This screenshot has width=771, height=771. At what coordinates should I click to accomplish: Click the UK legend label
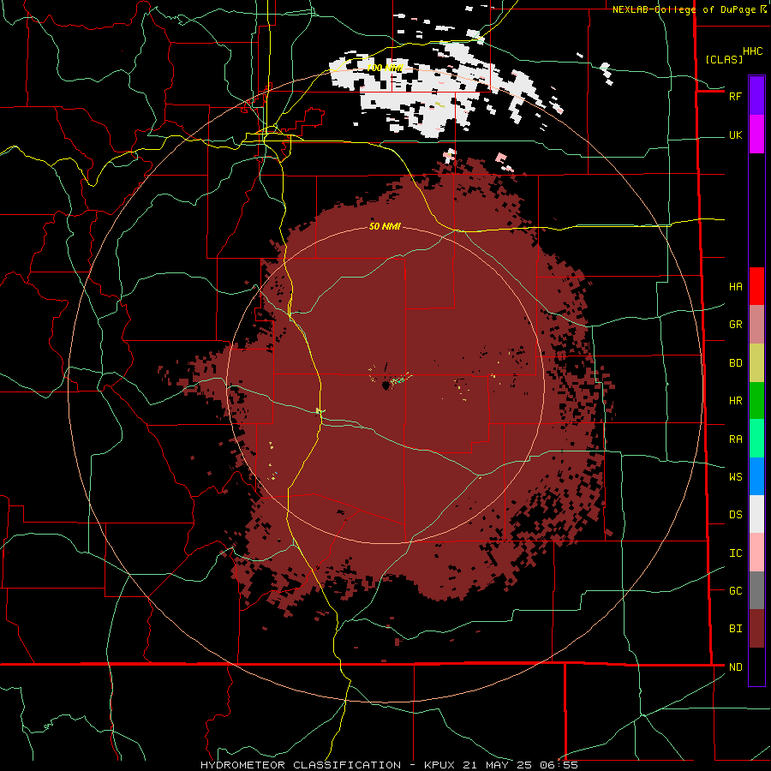click(x=735, y=134)
